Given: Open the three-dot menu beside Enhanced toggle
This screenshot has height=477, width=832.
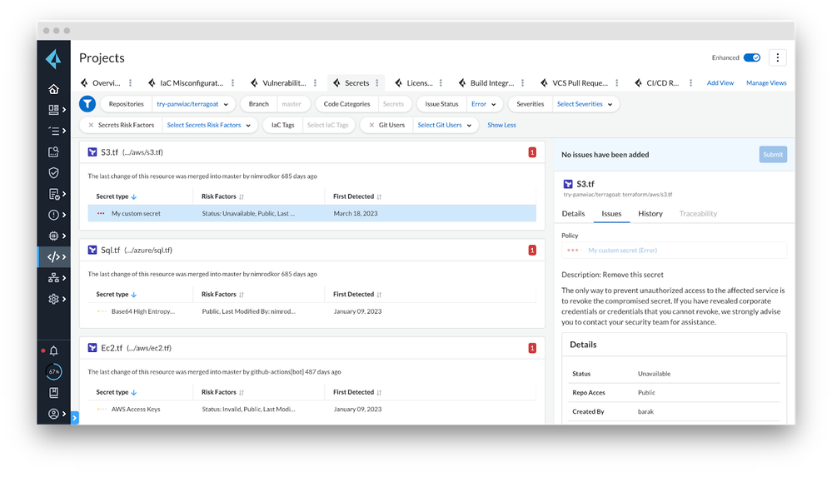Looking at the screenshot, I should [778, 57].
